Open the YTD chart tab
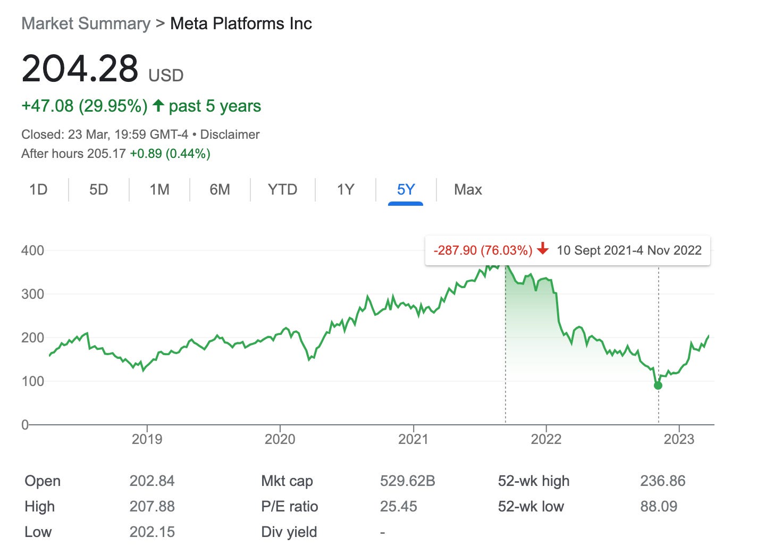This screenshot has width=757, height=554. (x=282, y=190)
